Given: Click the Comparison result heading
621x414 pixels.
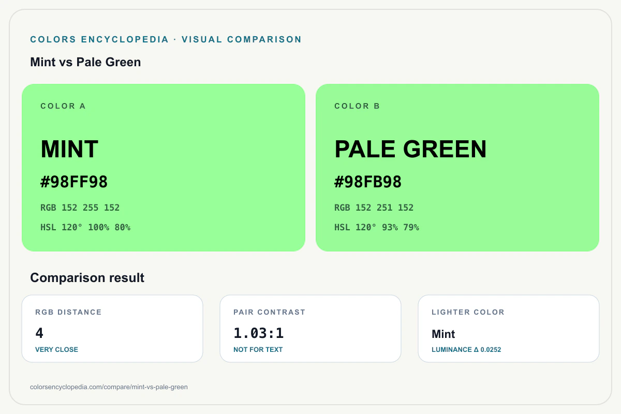Looking at the screenshot, I should [87, 278].
